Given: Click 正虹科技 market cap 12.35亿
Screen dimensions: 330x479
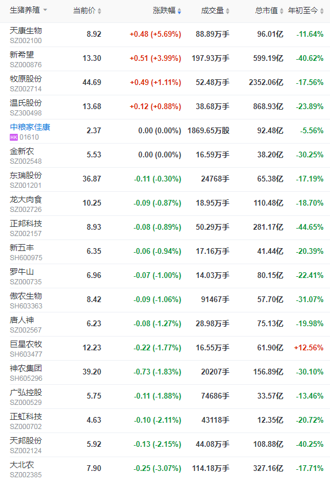Looking at the screenshot, I should (270, 420).
